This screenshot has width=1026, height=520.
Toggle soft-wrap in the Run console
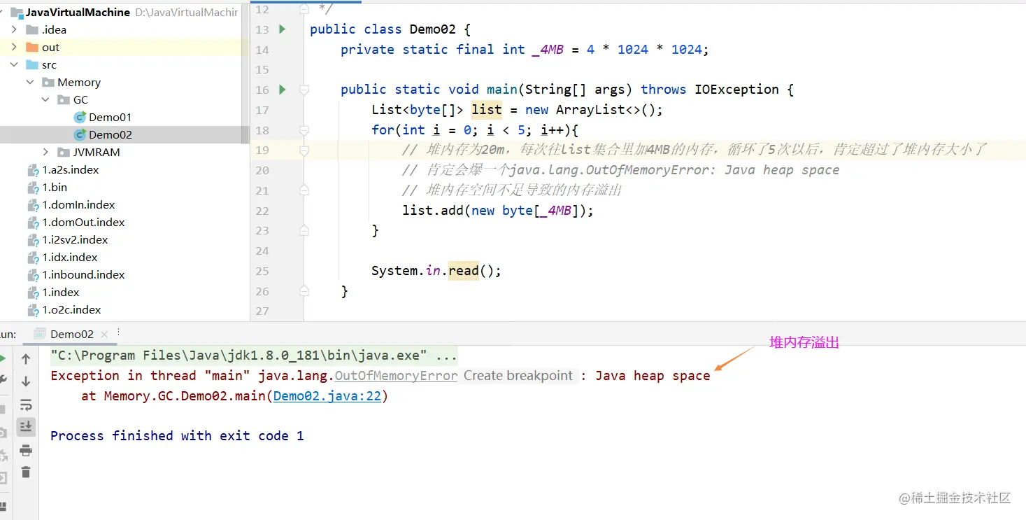pyautogui.click(x=26, y=405)
